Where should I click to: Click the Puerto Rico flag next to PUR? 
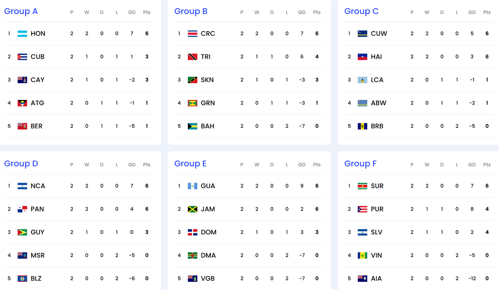(363, 209)
